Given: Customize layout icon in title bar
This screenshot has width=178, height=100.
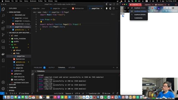Looking at the screenshot, I should coord(117,4).
